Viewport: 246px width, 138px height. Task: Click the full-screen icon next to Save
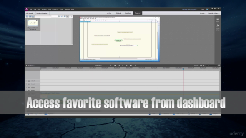pyautogui.click(x=207, y=9)
